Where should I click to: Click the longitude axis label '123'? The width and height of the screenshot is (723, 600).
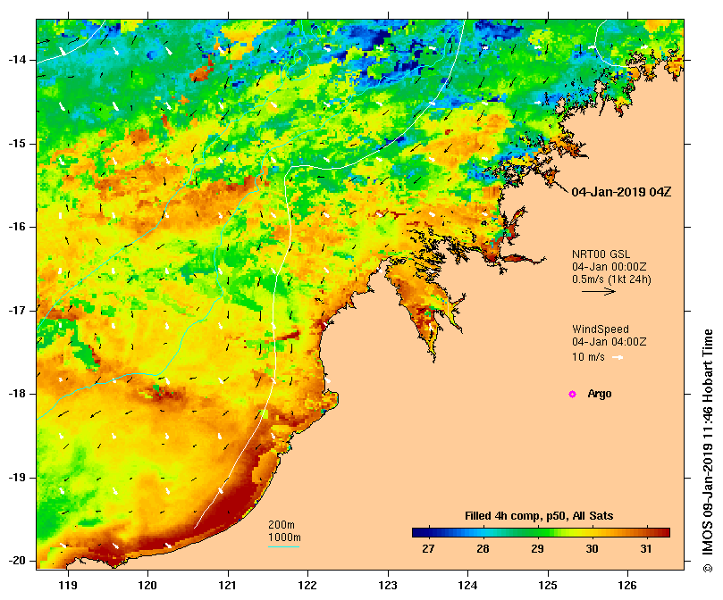(x=388, y=586)
